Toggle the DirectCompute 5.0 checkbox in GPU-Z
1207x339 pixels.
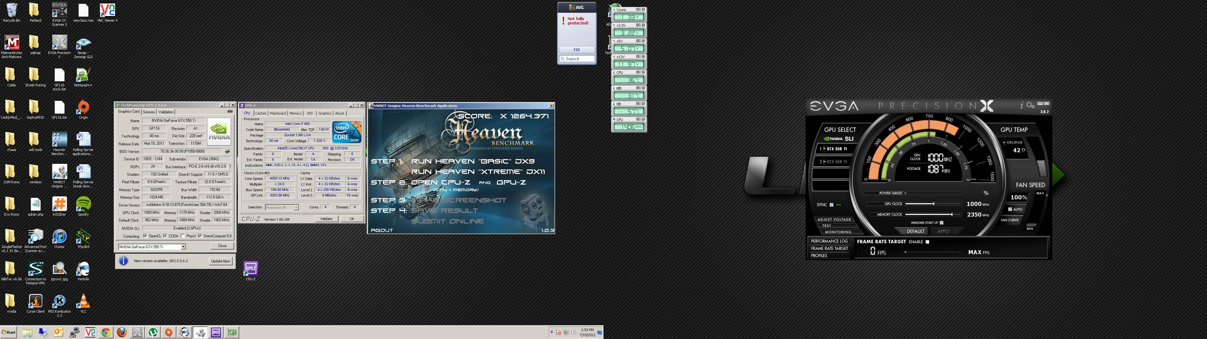200,236
